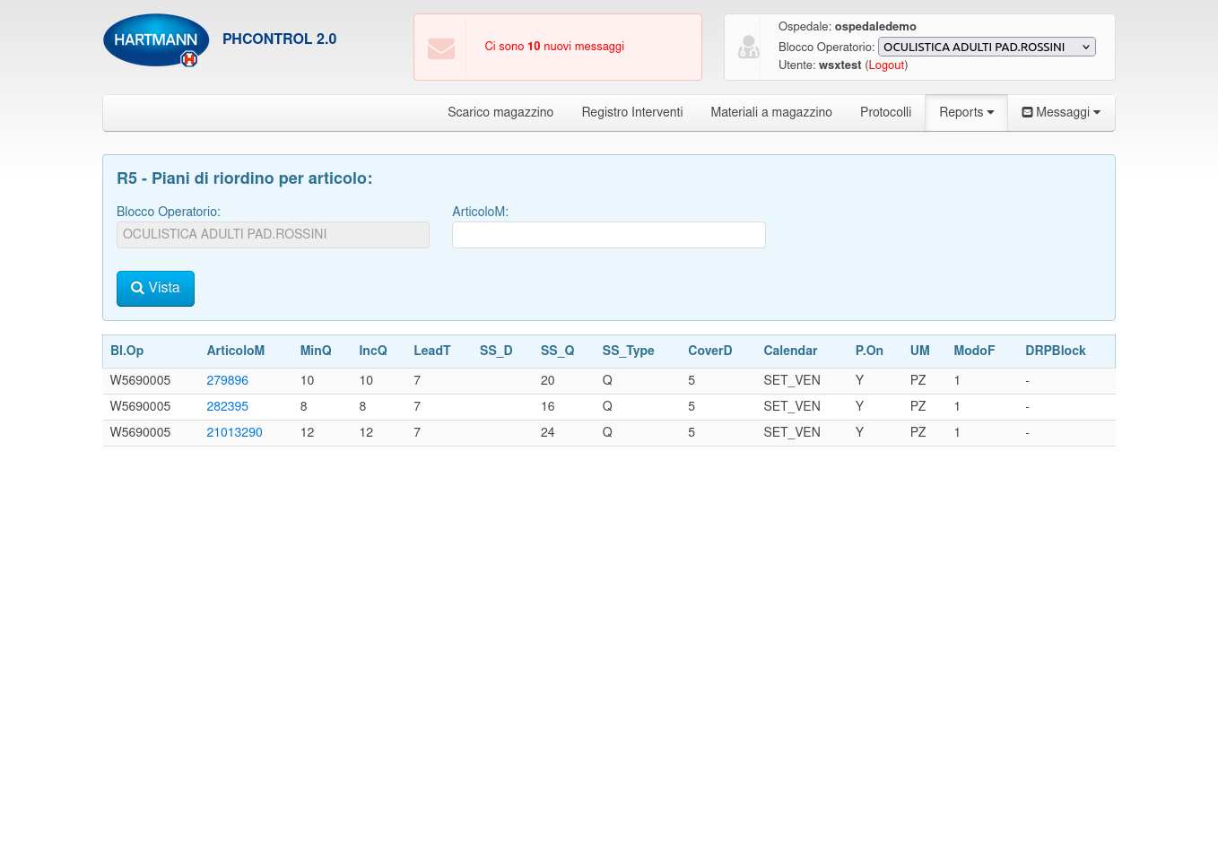Click SET_VEN in the 282395 row
1218x842 pixels.
point(792,407)
